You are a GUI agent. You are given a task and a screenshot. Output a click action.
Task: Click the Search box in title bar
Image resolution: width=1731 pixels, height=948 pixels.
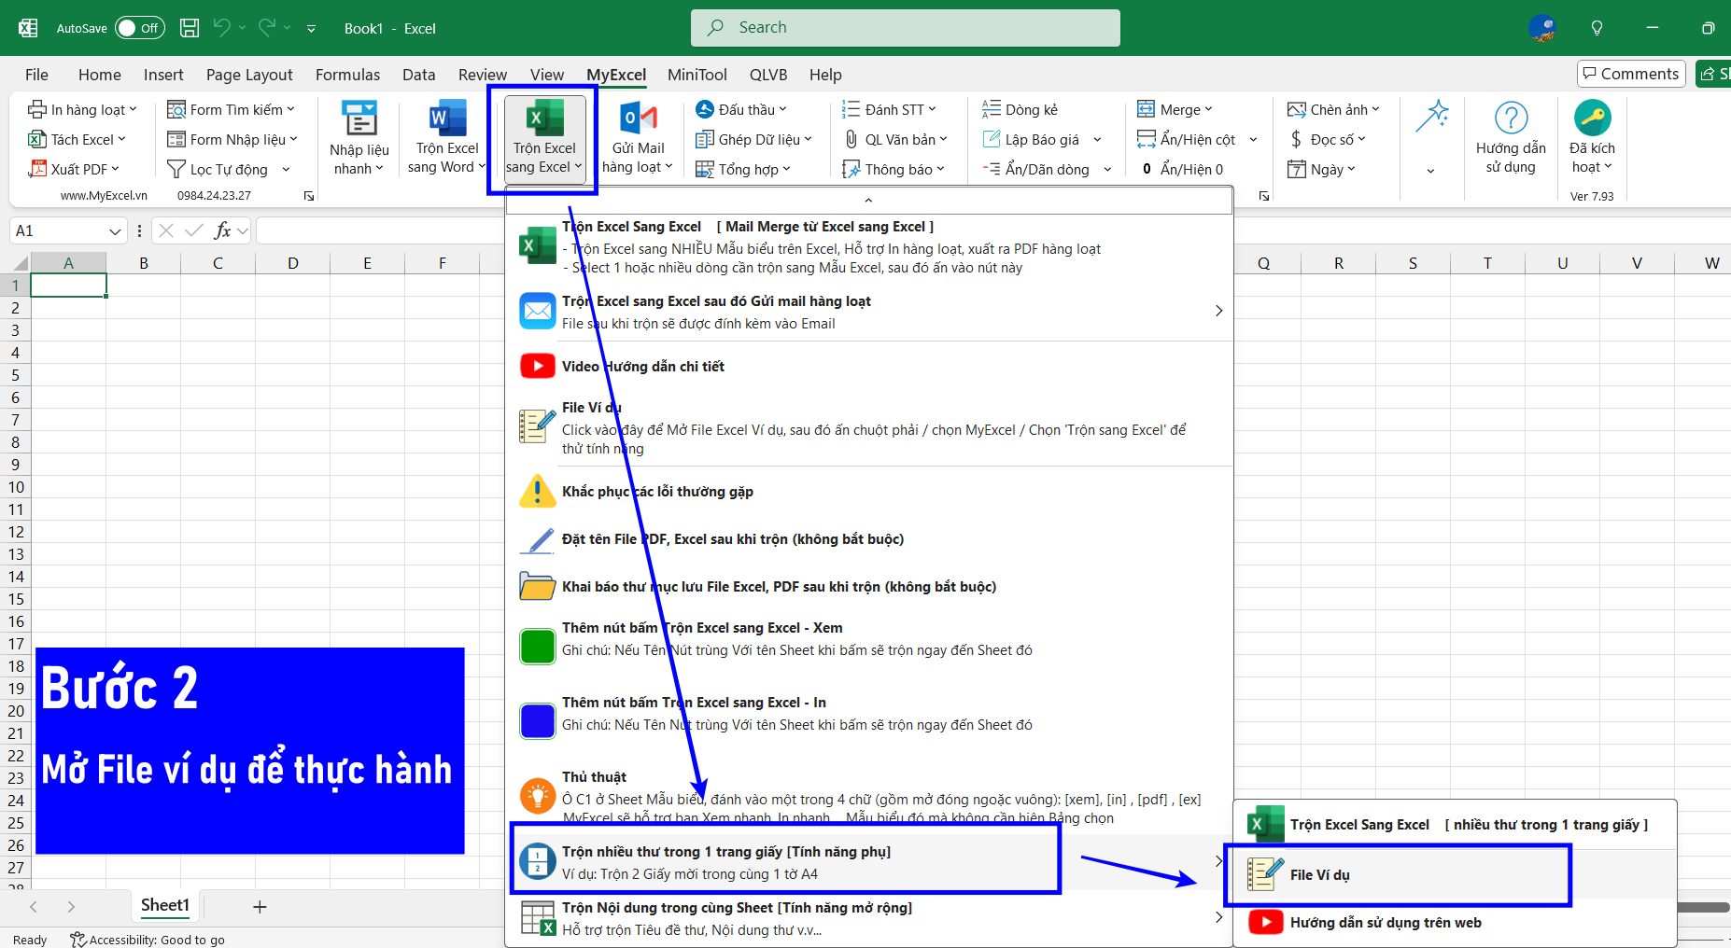pos(905,28)
